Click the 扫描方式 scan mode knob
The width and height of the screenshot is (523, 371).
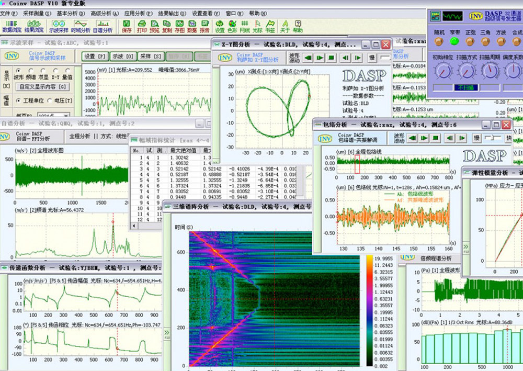click(x=467, y=71)
